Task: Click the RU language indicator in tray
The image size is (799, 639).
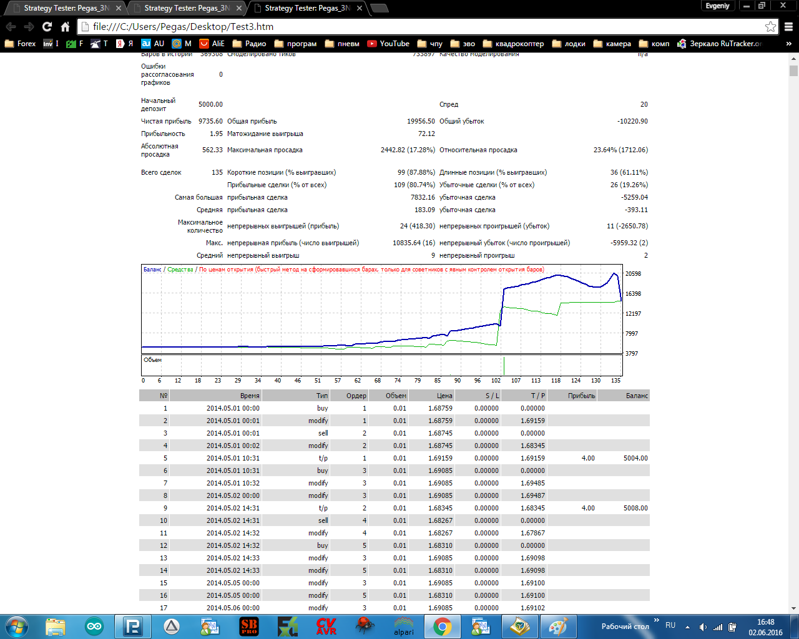Action: point(670,625)
